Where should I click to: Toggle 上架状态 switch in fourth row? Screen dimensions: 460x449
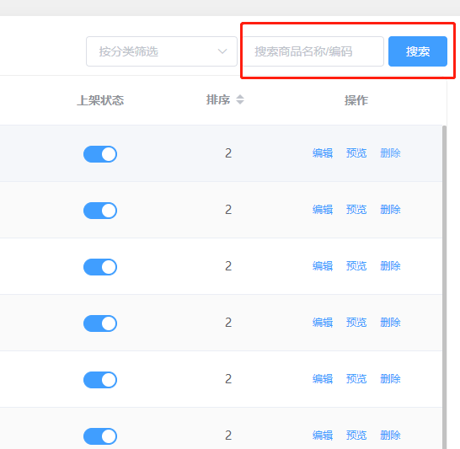click(100, 323)
